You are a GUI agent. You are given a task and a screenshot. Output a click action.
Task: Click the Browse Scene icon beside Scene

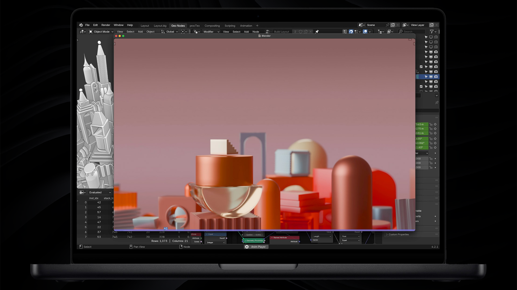pos(362,25)
